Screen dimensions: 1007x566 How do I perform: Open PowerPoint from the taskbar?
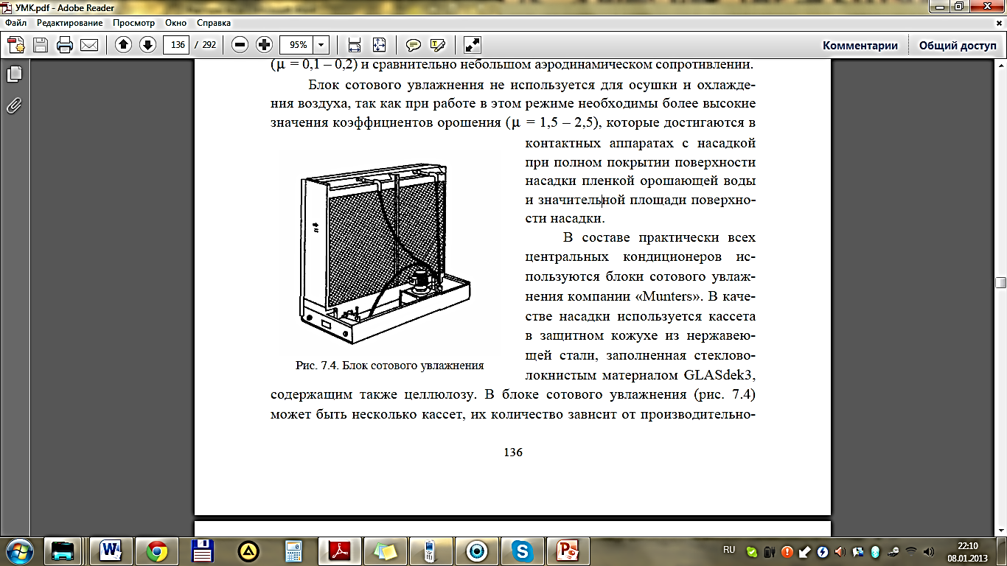[568, 551]
